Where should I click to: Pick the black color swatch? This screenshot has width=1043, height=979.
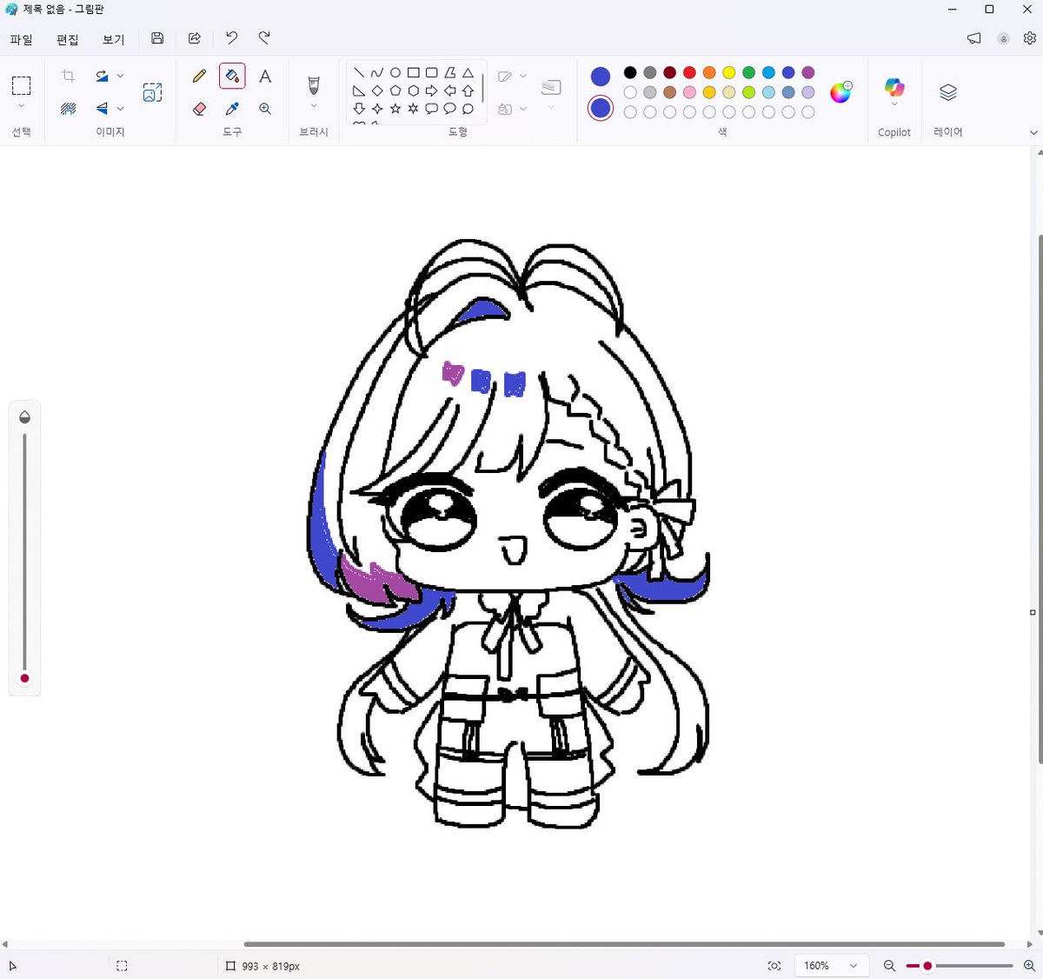[630, 72]
